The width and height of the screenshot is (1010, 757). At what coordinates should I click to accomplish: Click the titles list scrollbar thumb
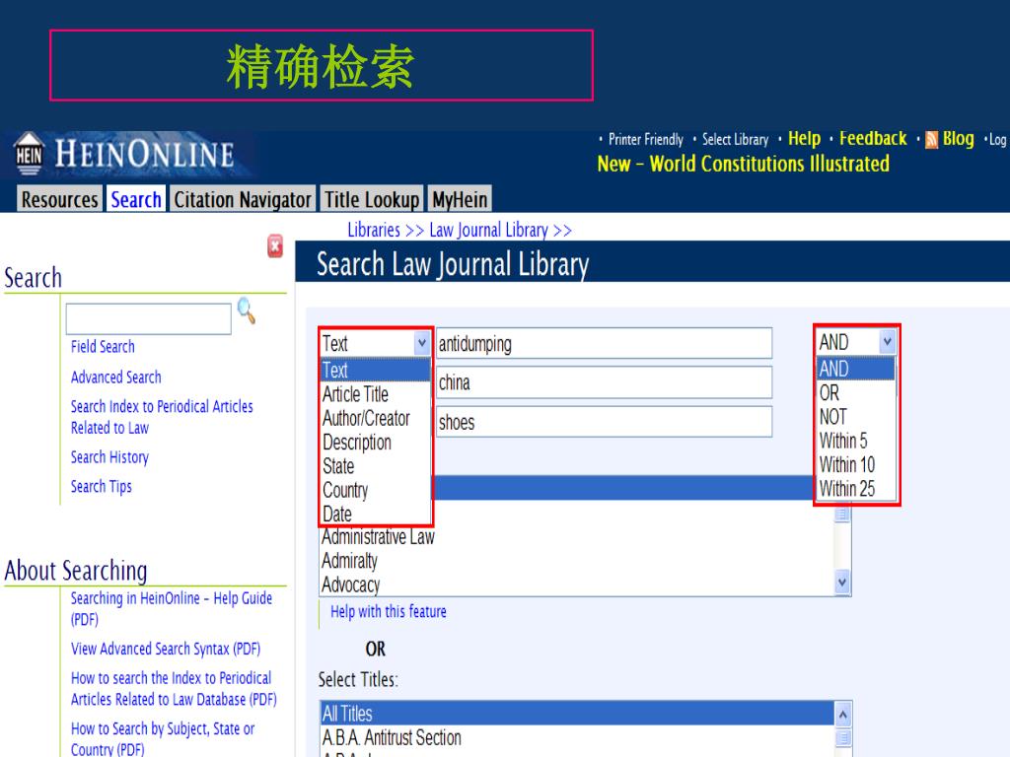tap(842, 737)
